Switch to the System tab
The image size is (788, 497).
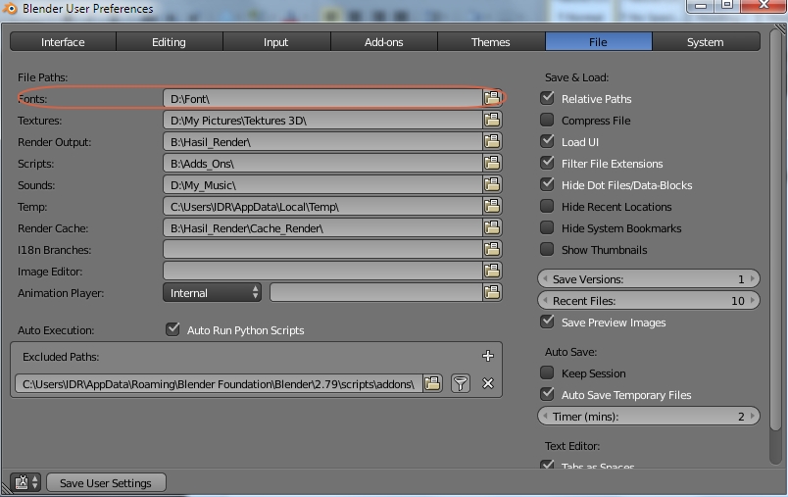tap(706, 42)
